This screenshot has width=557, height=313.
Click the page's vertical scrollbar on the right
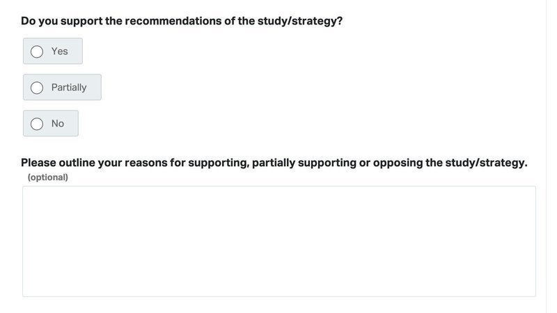click(x=551, y=156)
